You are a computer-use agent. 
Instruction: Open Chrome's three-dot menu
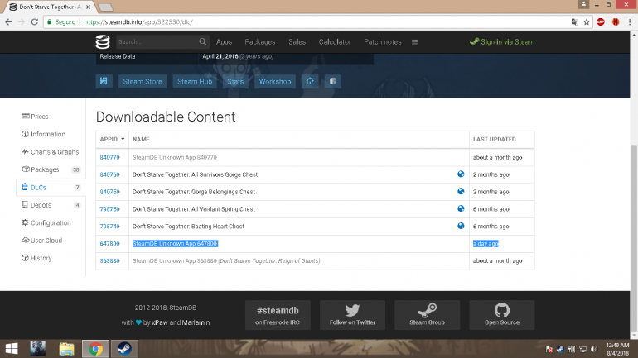pos(630,22)
